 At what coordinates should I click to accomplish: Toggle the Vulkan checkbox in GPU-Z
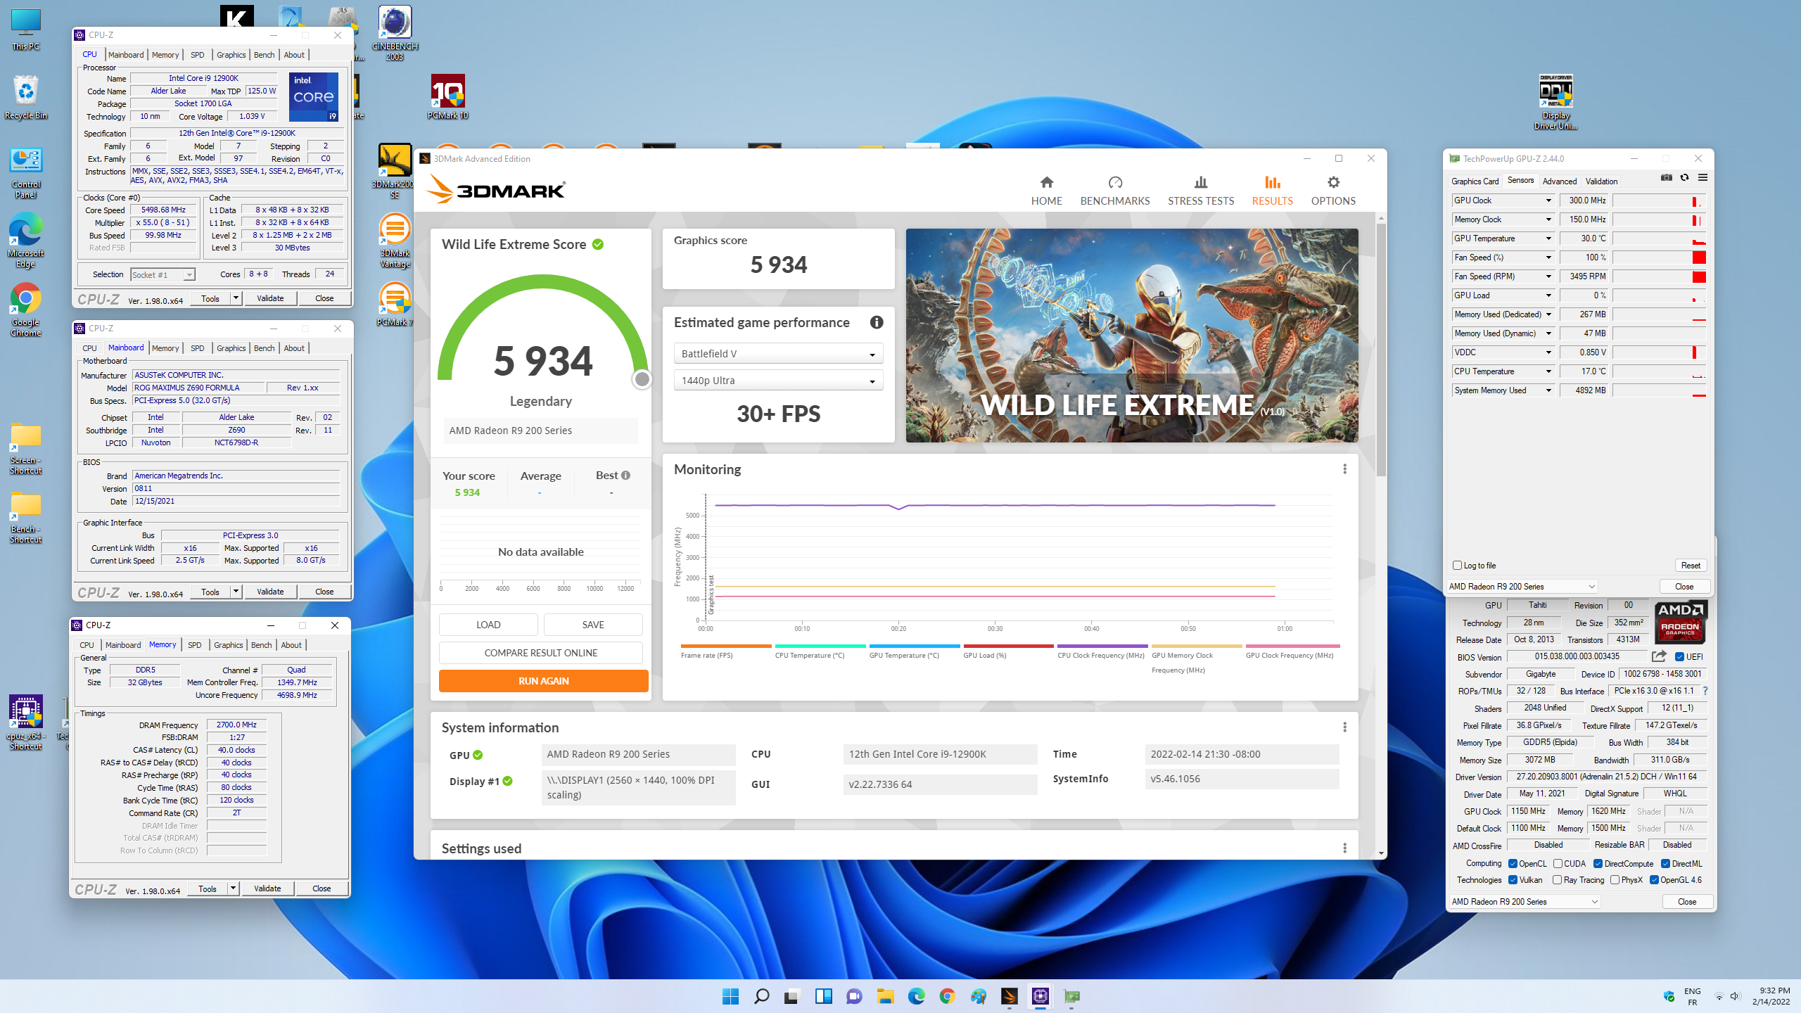pos(1513,879)
